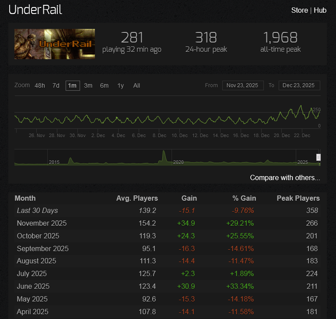The width and height of the screenshot is (336, 319).
Task: Click the % Gain column header
Action: pyautogui.click(x=244, y=198)
